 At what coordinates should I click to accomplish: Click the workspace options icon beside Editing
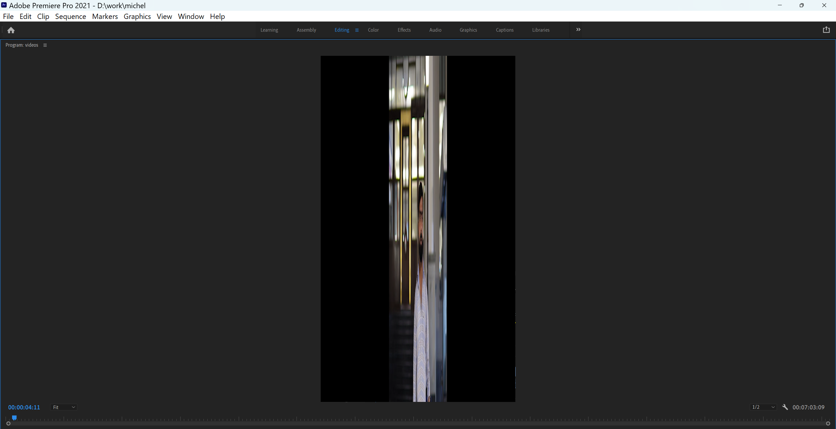[357, 30]
